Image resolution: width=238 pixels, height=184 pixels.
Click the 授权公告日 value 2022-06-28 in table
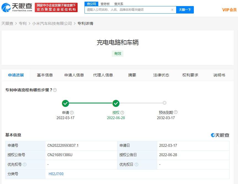pos(168,155)
